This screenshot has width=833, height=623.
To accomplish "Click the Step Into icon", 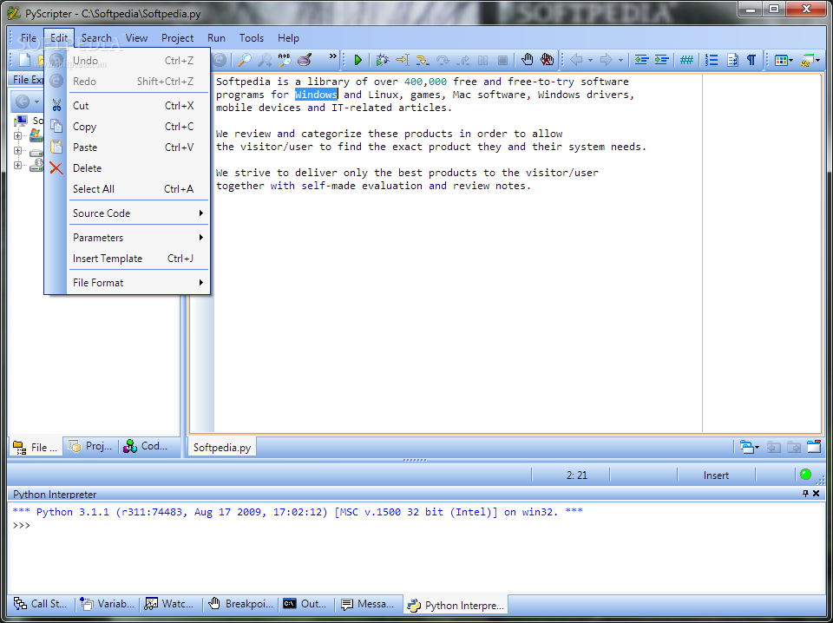I will [423, 60].
